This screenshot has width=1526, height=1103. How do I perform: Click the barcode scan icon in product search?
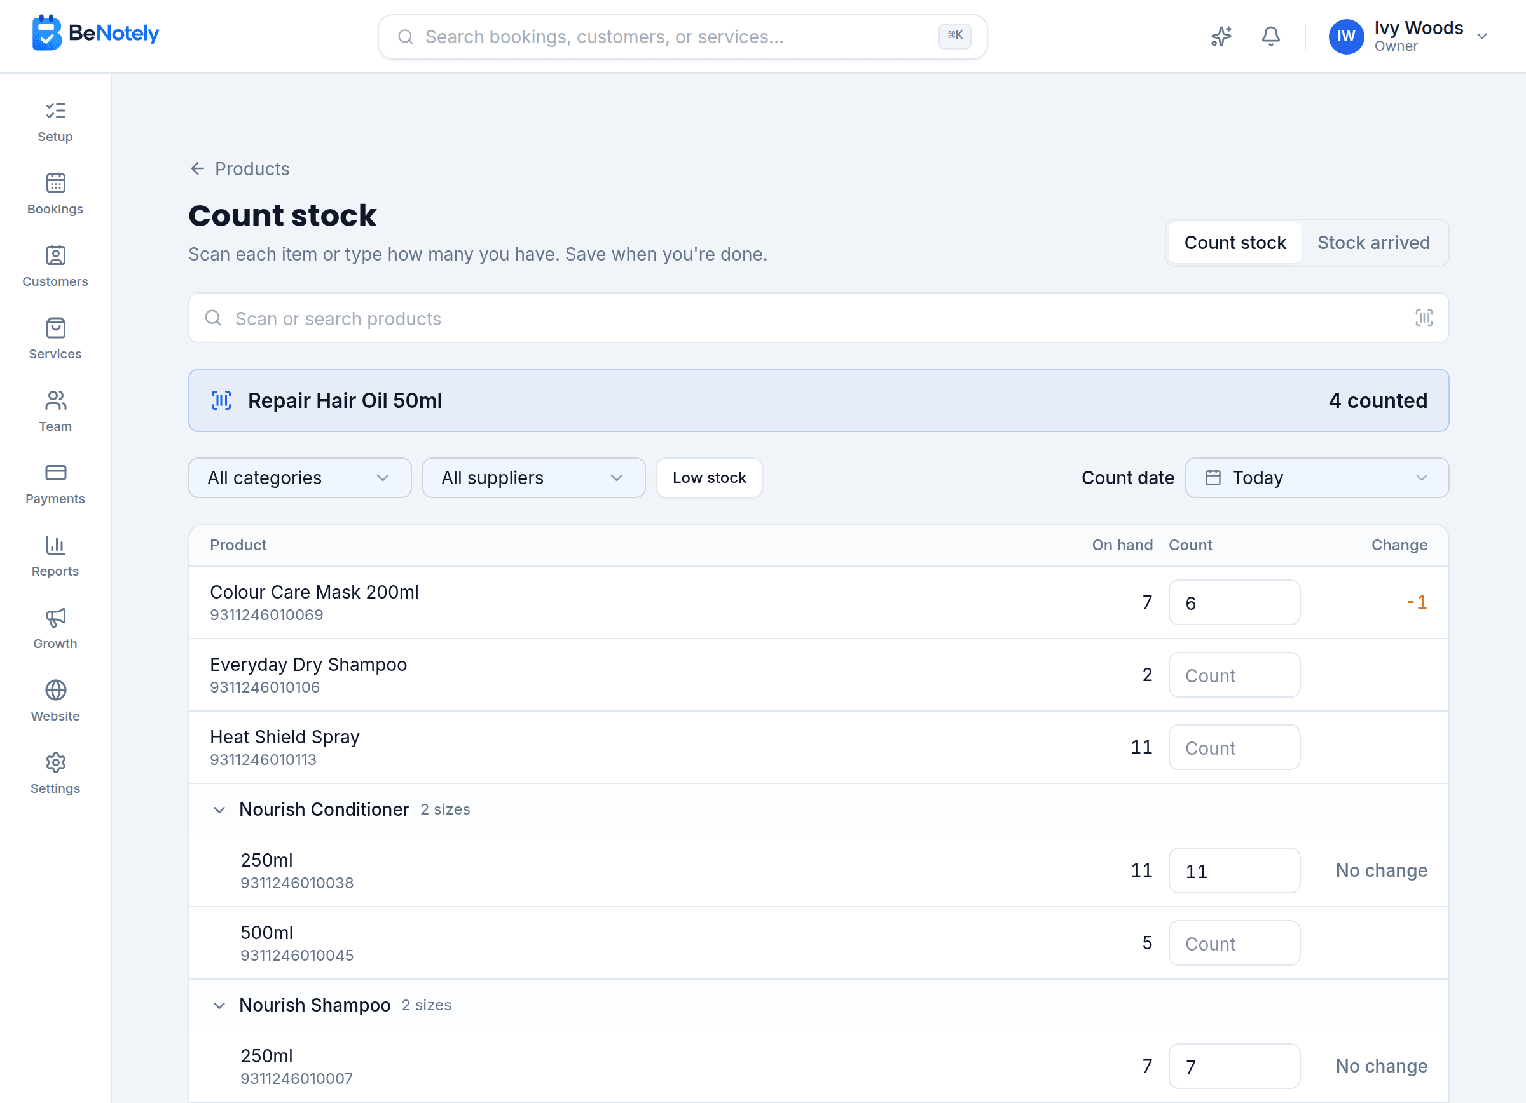(x=1424, y=318)
